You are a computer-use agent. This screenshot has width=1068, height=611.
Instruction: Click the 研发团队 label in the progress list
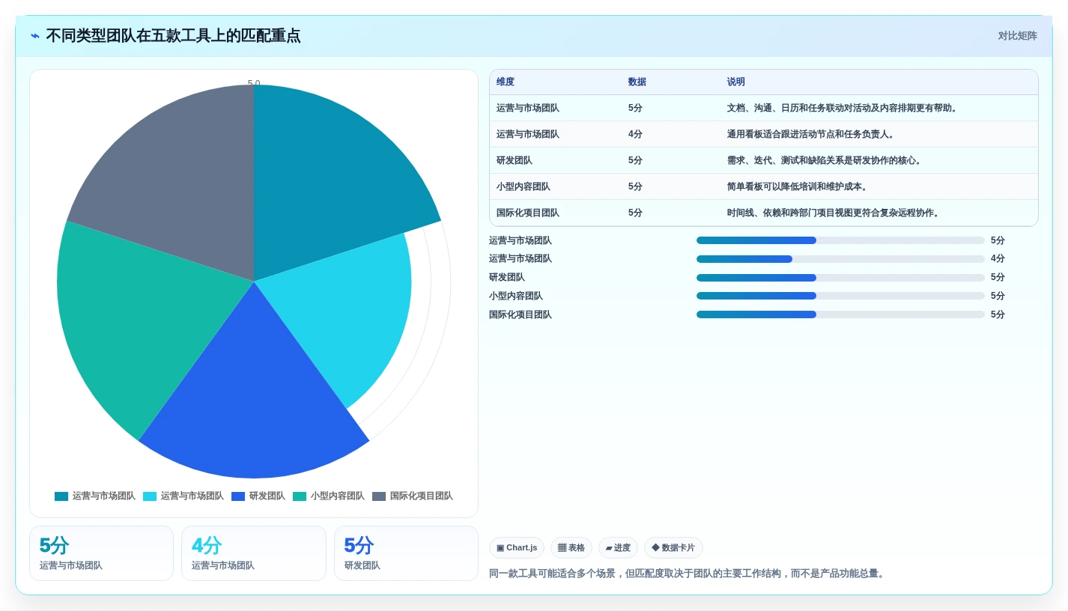pos(507,278)
